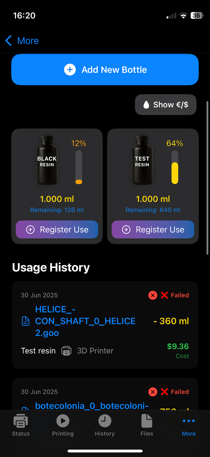Screen dimensions: 210x457
Task: Toggle the Show €/$ currency display
Action: pos(166,105)
